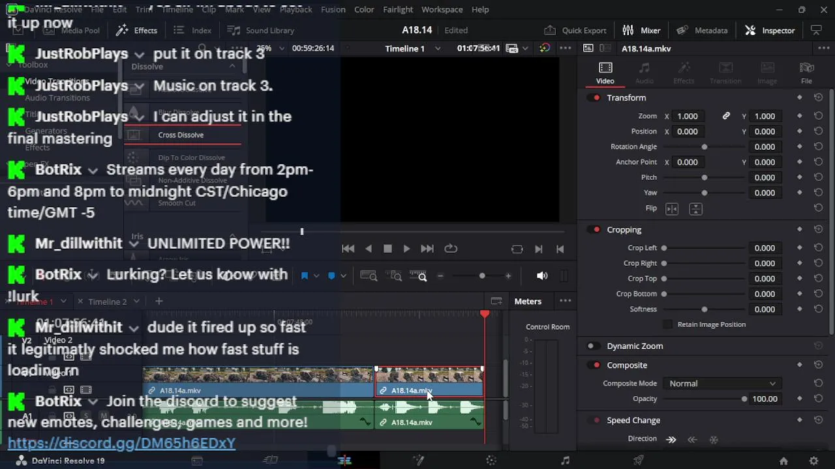Toggle loop playback icon
Viewport: 835px width, 469px height.
[451, 249]
